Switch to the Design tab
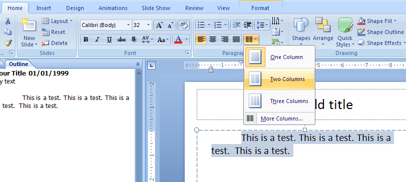Image resolution: width=406 pixels, height=182 pixels. (75, 8)
